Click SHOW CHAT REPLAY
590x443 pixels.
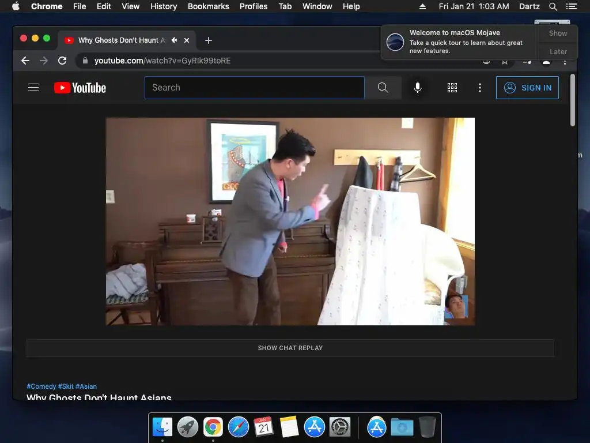pos(290,348)
